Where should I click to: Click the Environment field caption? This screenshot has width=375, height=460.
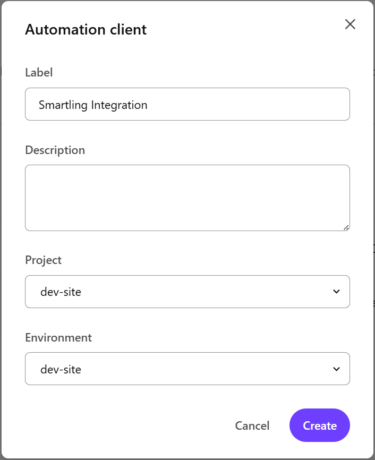[58, 337]
